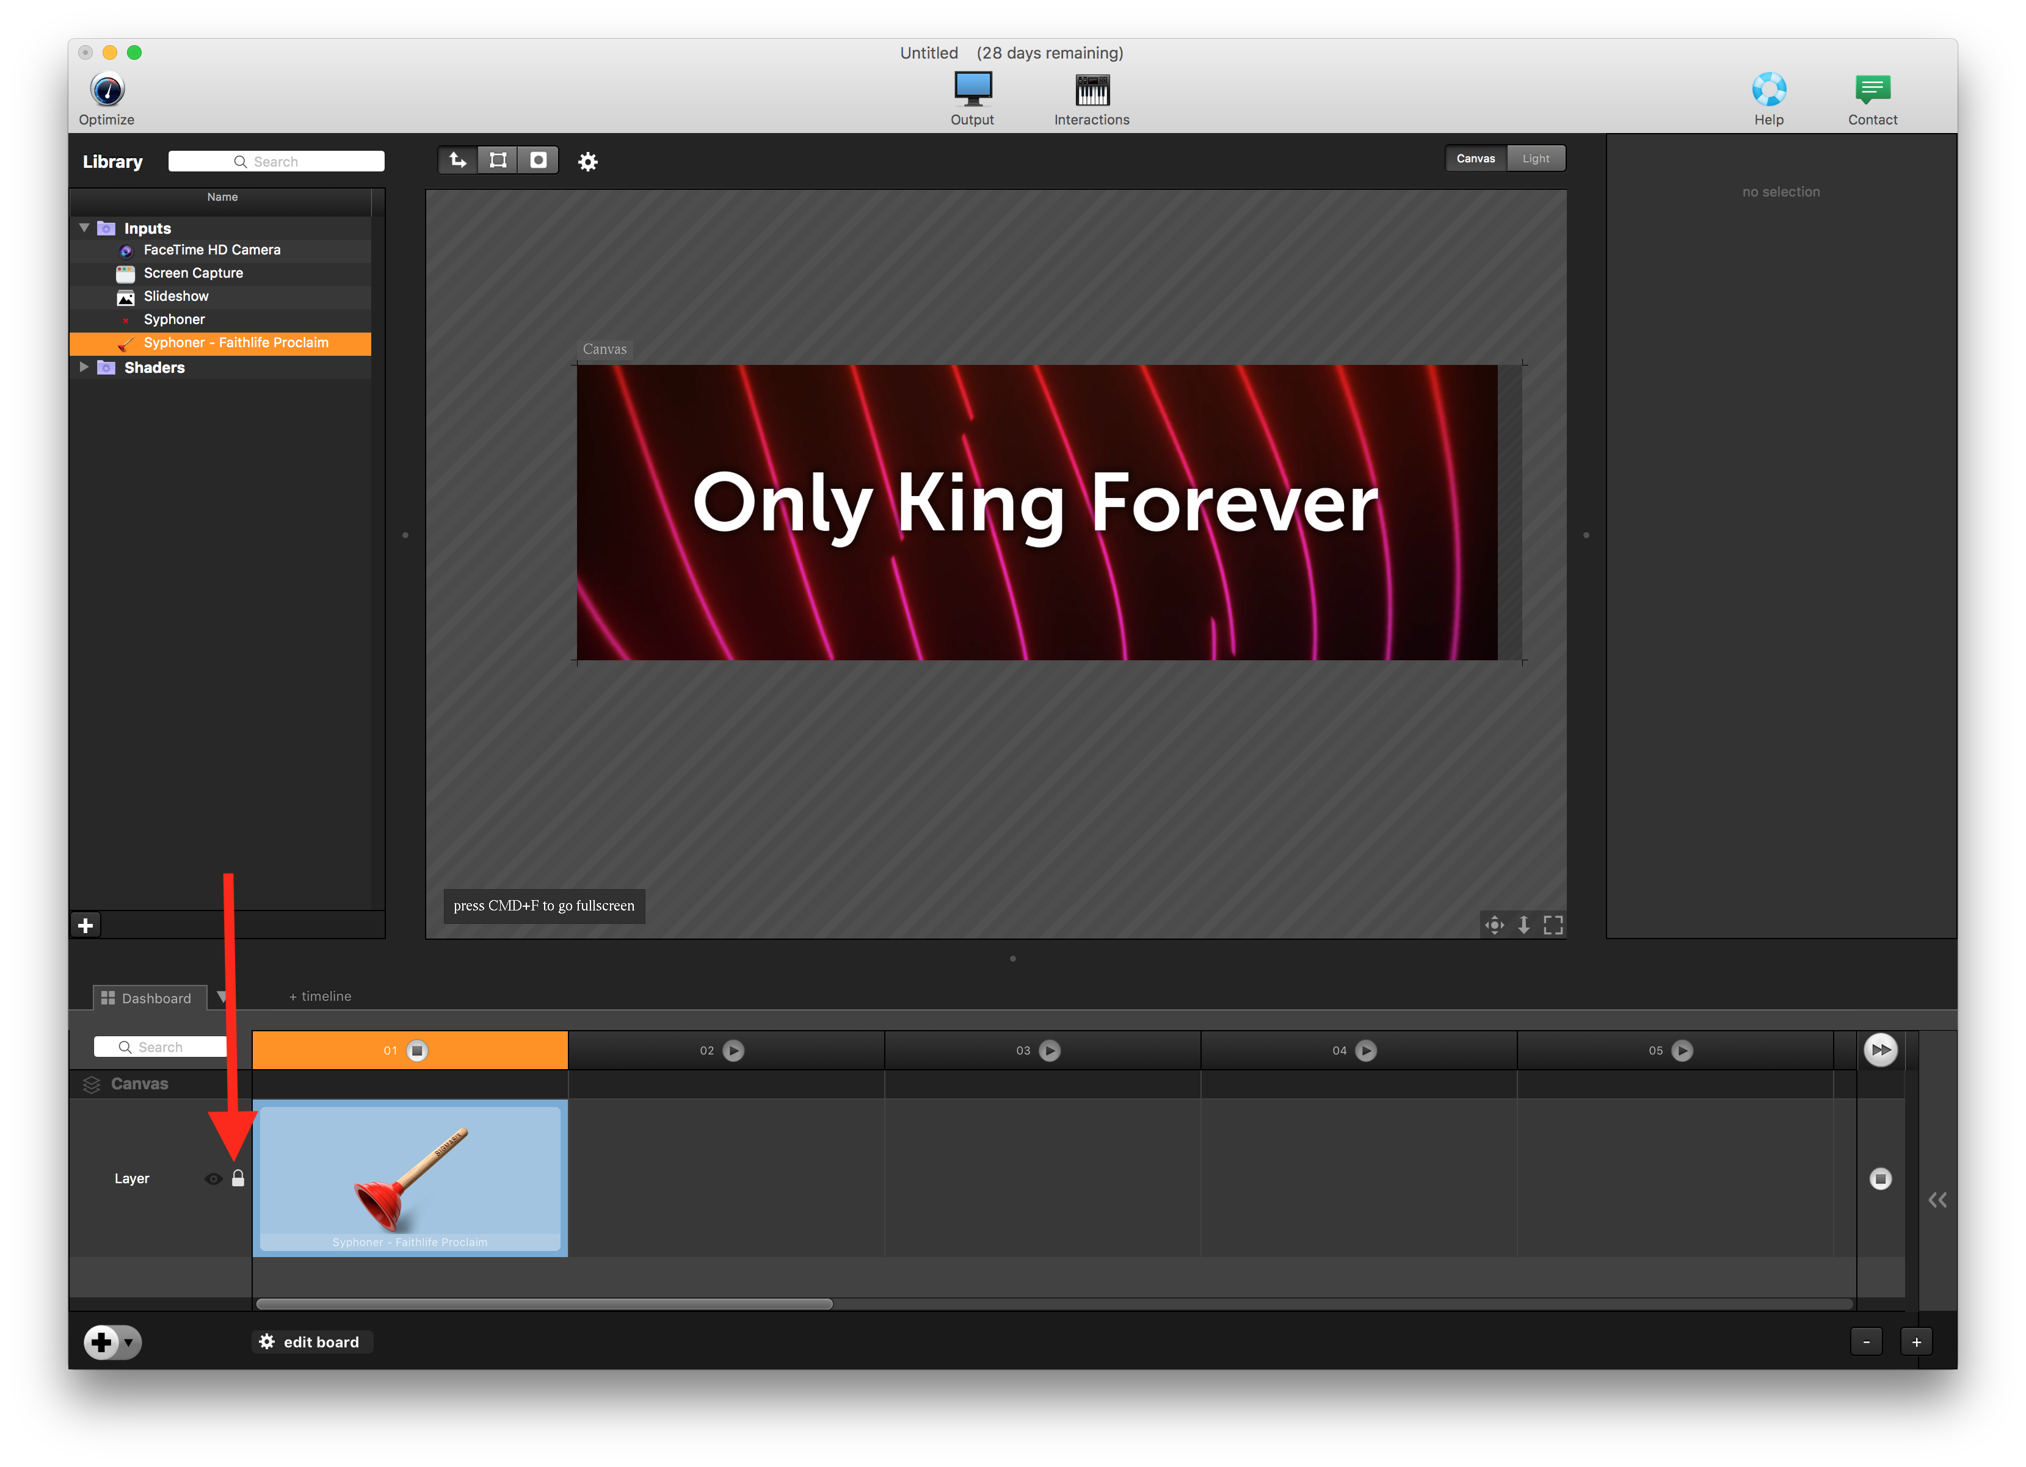
Task: Select the mask tool in canvas toolbar
Action: [538, 160]
